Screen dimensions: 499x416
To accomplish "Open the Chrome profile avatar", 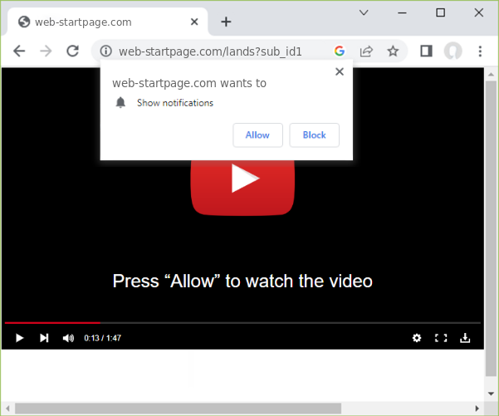I will 453,51.
